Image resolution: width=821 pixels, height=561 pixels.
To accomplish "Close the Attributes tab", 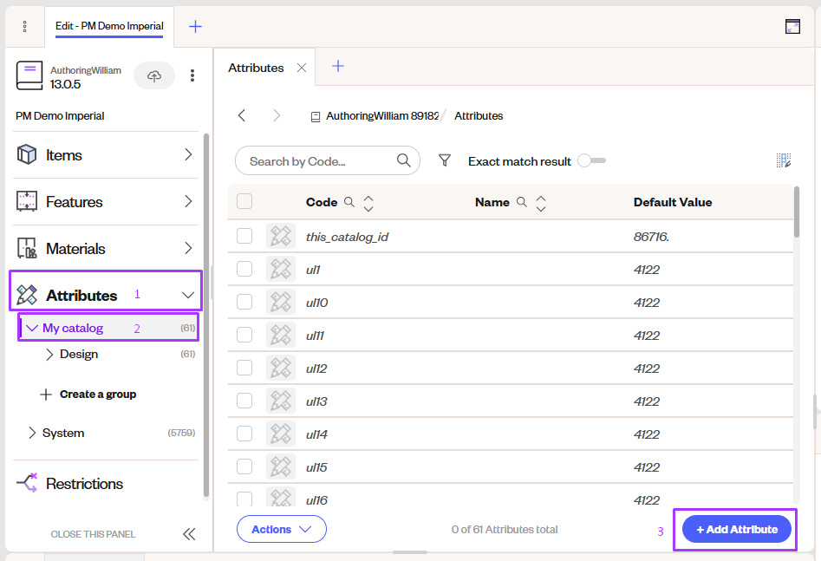I will pyautogui.click(x=302, y=68).
